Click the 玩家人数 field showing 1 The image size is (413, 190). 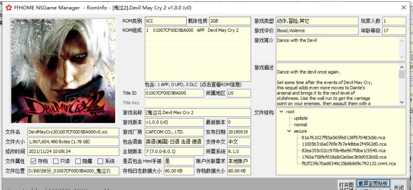point(394,21)
